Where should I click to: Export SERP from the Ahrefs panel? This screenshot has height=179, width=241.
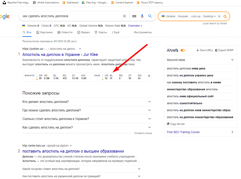(224, 50)
